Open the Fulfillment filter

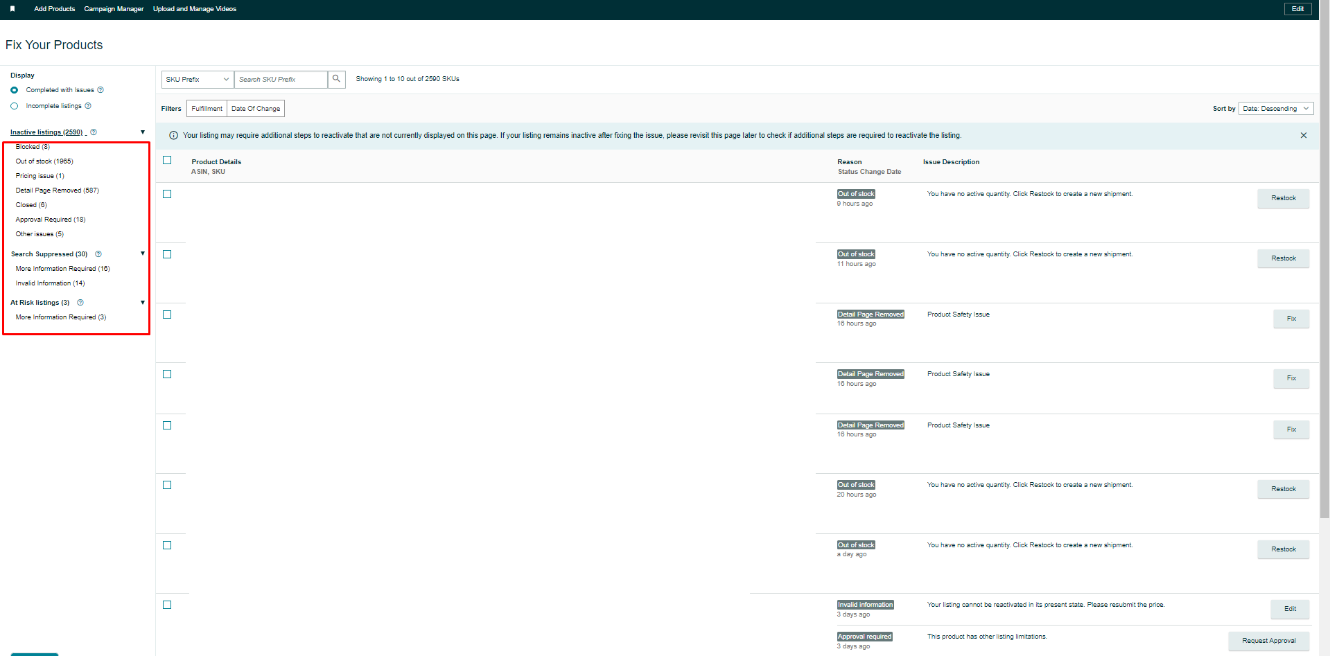pyautogui.click(x=207, y=109)
